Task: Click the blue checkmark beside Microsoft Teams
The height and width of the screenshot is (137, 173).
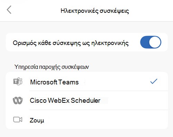Action: pyautogui.click(x=154, y=81)
